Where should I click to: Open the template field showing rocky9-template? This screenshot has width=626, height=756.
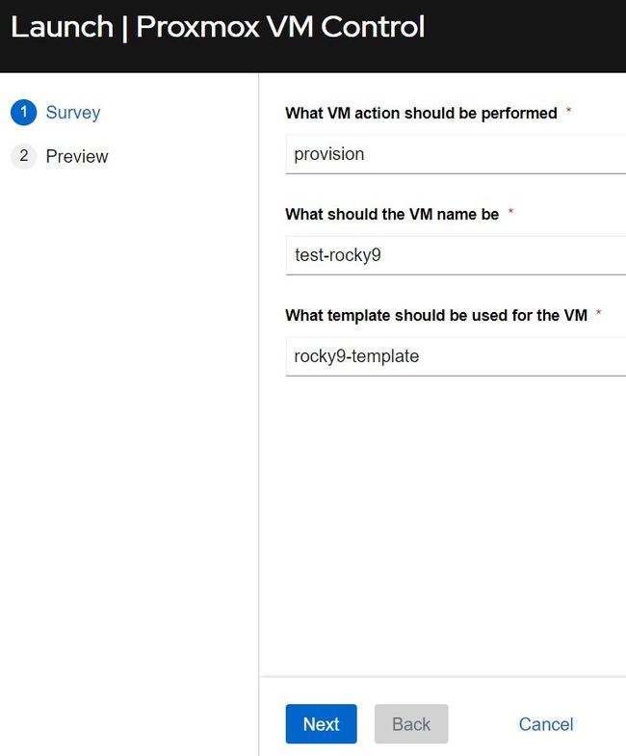pyautogui.click(x=456, y=356)
